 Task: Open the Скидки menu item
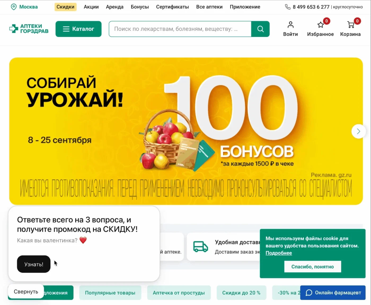65,7
